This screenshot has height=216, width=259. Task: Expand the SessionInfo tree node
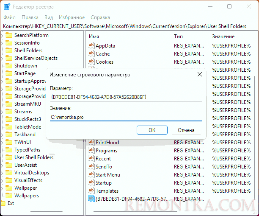tap(2, 43)
